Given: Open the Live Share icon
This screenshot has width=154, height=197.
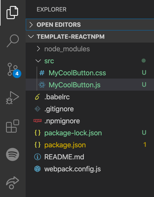Looking at the screenshot, I should (x=13, y=183).
